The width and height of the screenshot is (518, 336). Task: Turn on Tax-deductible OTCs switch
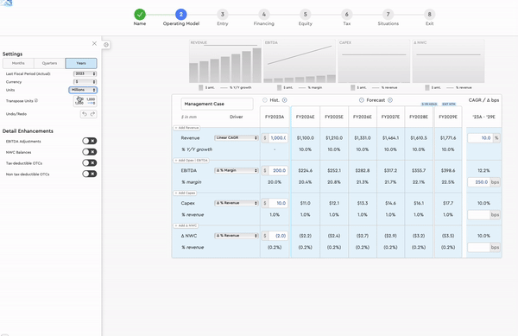coord(90,163)
